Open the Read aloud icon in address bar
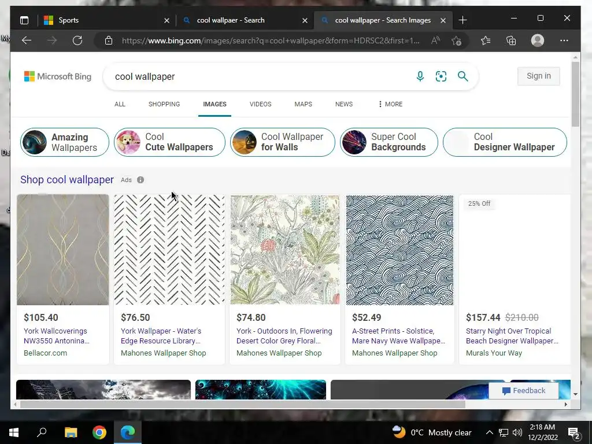This screenshot has height=444, width=592. pyautogui.click(x=435, y=40)
